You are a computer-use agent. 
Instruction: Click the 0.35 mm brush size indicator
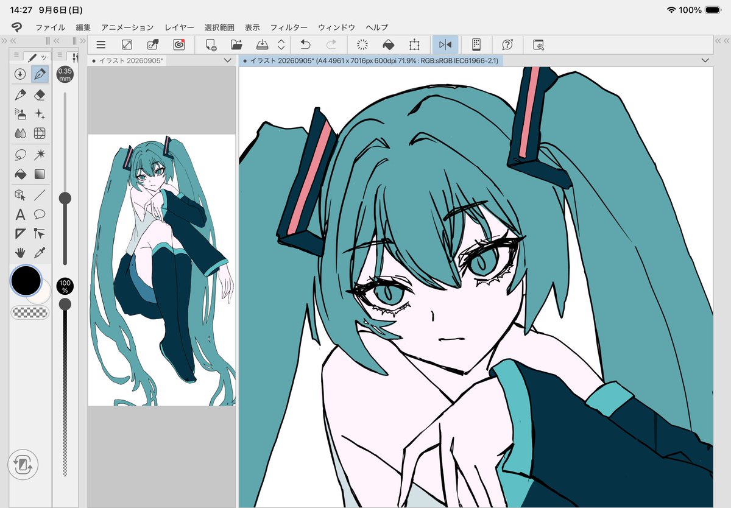pos(65,74)
